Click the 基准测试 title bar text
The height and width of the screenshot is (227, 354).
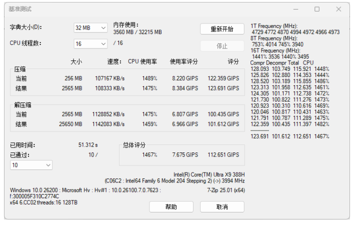tap(20, 9)
